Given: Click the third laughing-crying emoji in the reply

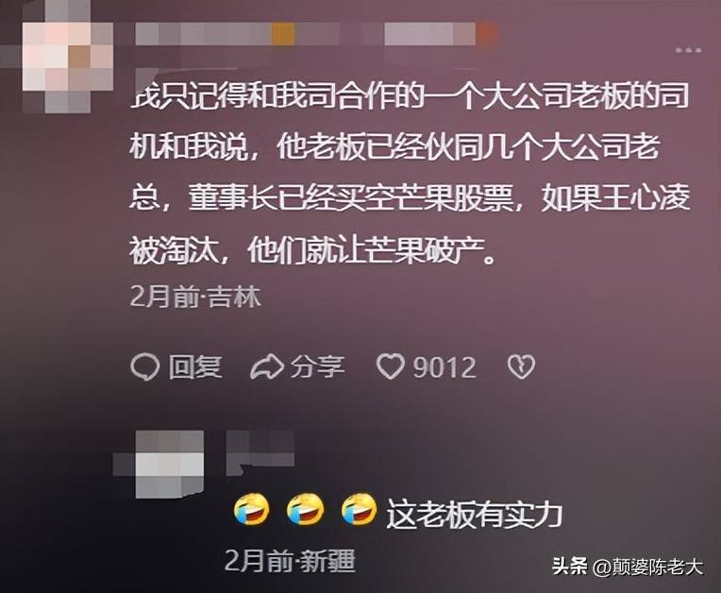Looking at the screenshot, I should point(360,508).
